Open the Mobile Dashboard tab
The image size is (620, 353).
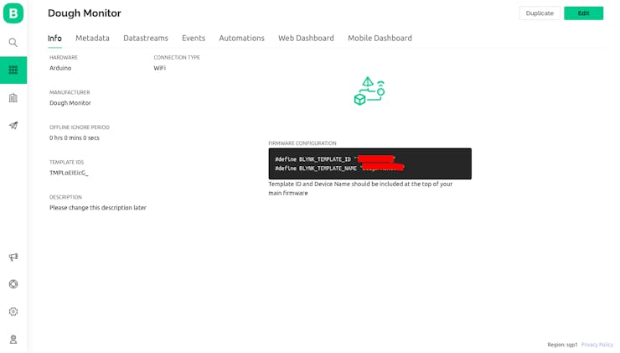pos(380,39)
